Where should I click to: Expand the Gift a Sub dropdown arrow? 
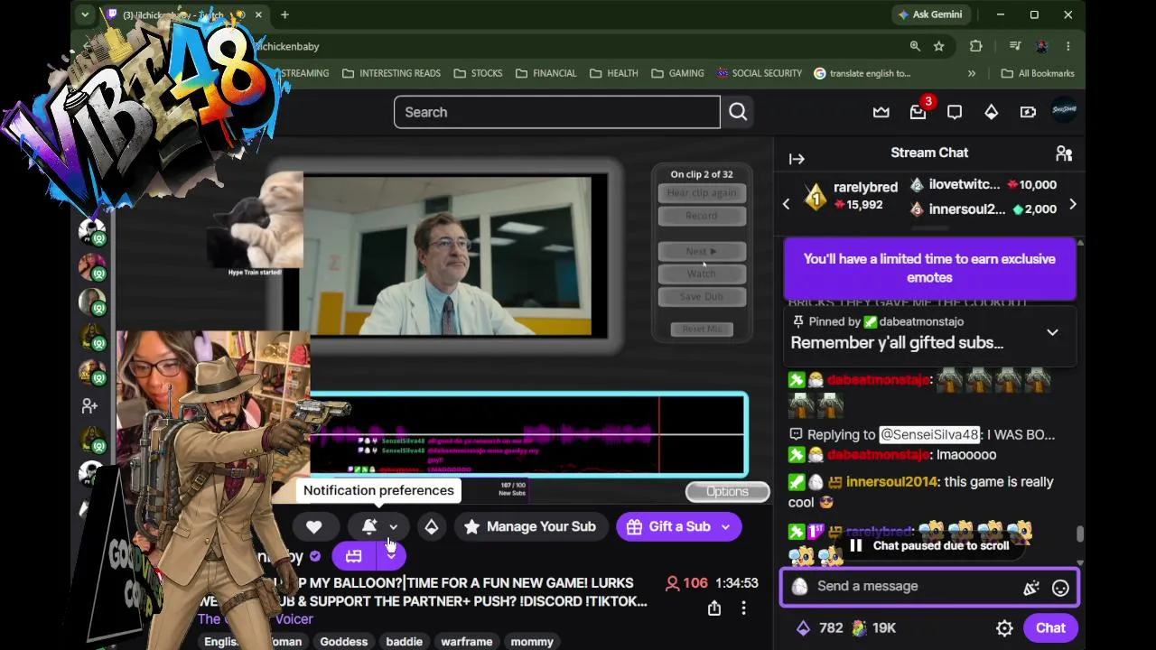coord(725,527)
